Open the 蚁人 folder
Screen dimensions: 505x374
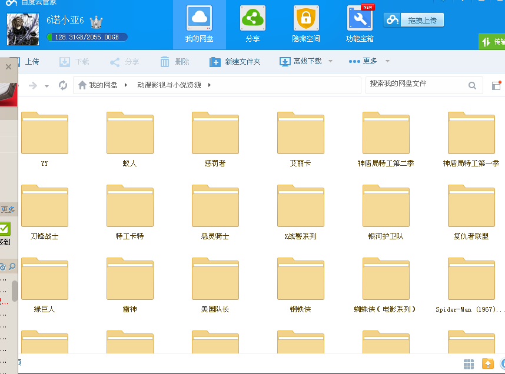coord(130,139)
